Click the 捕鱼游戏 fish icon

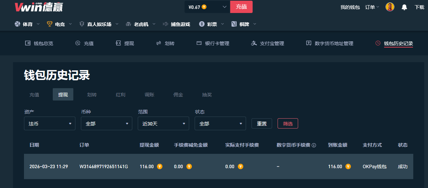click(165, 24)
